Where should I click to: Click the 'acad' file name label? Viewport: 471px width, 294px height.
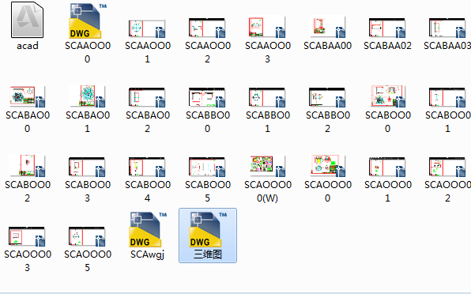pyautogui.click(x=28, y=46)
